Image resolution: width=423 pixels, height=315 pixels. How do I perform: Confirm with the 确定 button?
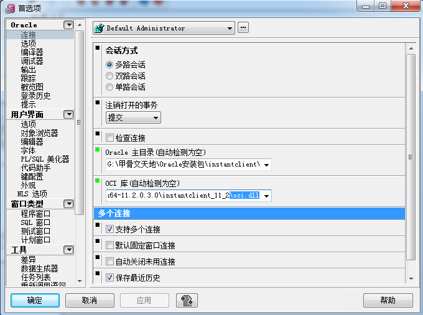35,300
